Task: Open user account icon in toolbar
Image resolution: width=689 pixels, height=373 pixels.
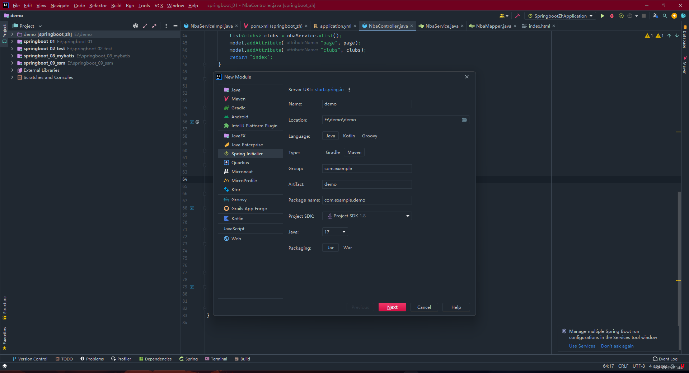Action: click(x=504, y=16)
